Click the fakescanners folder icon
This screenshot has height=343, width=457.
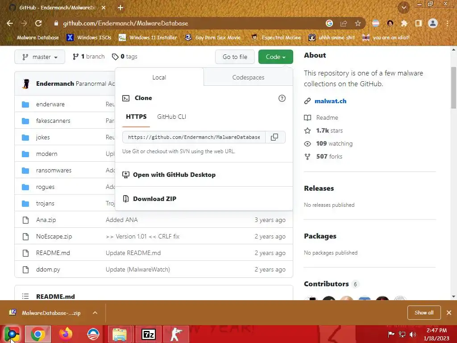point(25,121)
